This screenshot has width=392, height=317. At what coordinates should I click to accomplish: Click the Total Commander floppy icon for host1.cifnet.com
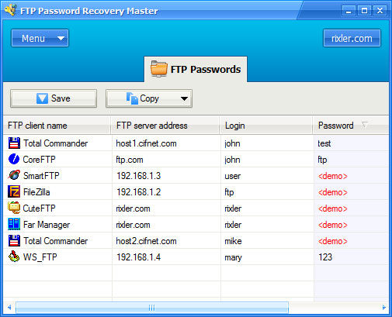coord(14,143)
